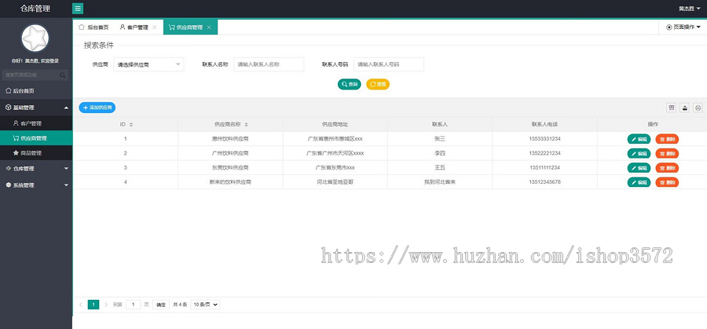The height and width of the screenshot is (329, 707).
Task: Click the 联系人号码 input field
Action: tap(389, 64)
